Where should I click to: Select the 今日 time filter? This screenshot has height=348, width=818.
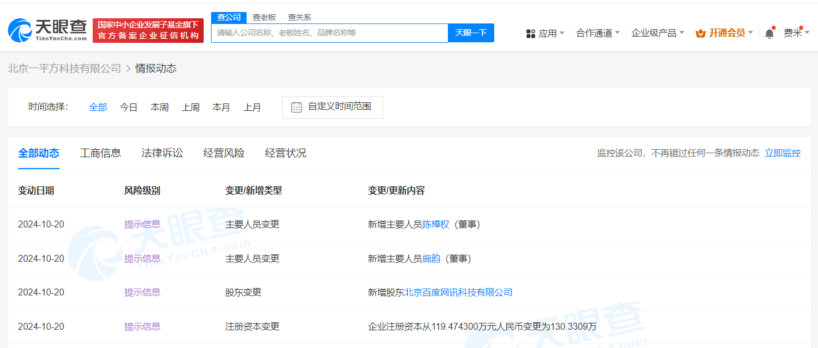pos(129,107)
